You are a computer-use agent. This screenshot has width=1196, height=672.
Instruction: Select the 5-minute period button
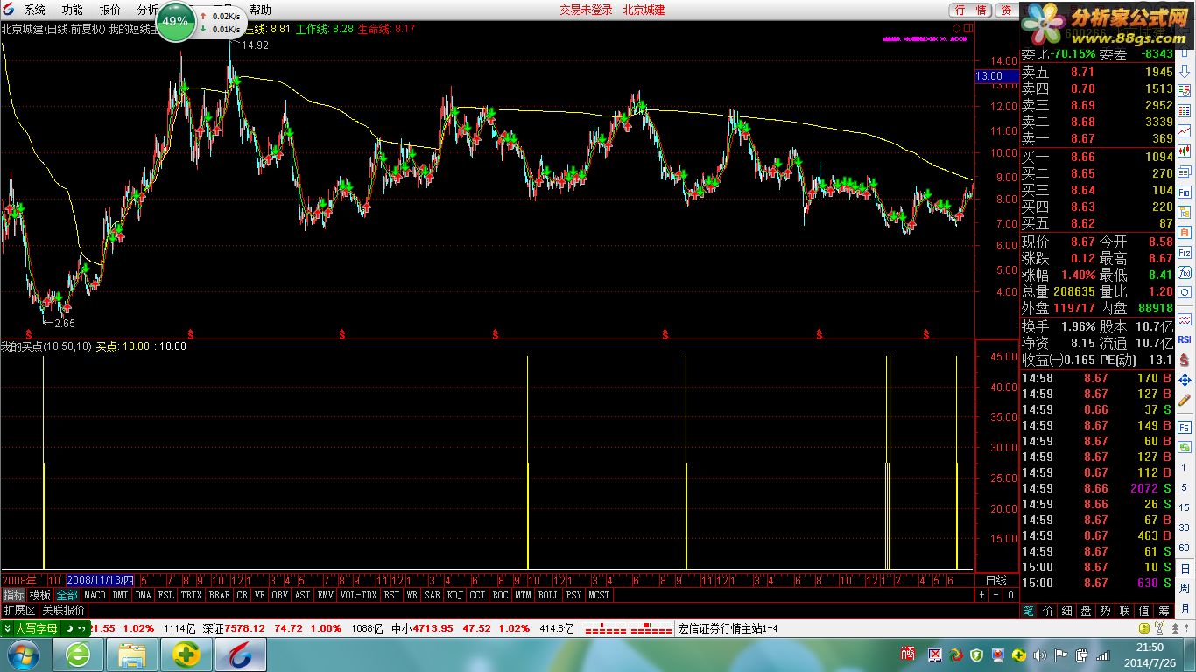click(1185, 487)
